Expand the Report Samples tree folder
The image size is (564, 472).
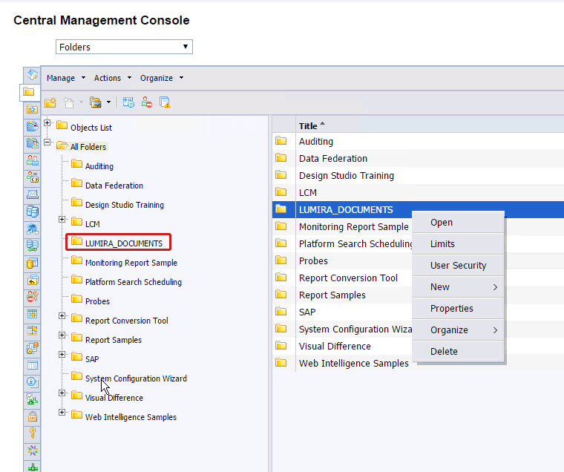coord(62,335)
